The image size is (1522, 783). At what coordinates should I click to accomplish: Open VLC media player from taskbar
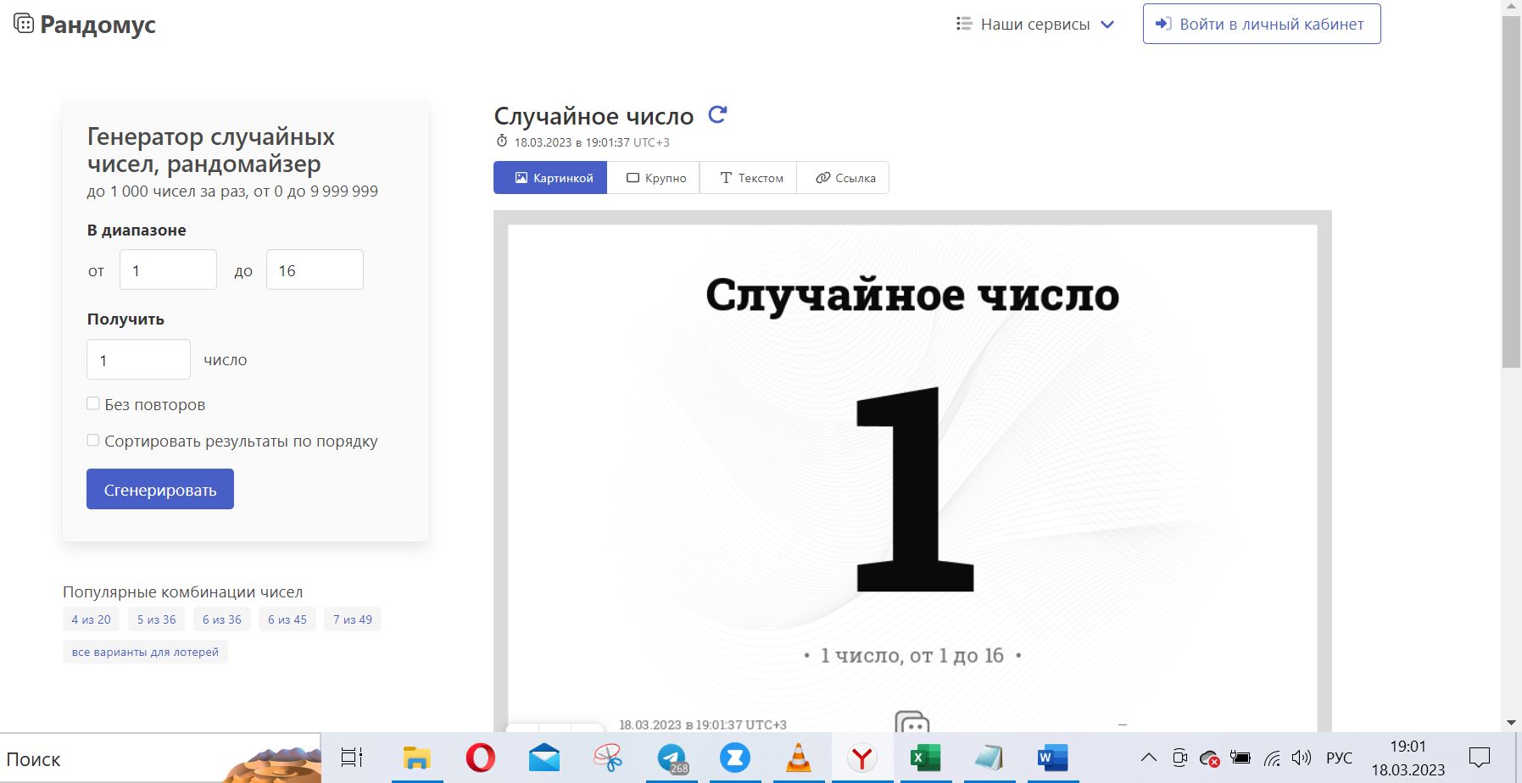click(x=799, y=758)
